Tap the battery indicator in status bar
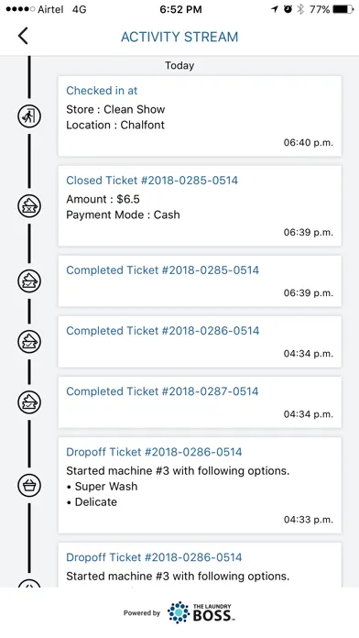This screenshot has height=638, width=359. pyautogui.click(x=343, y=9)
